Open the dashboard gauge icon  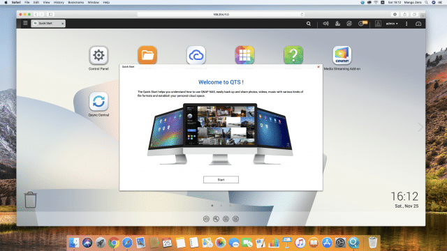pos(418,24)
